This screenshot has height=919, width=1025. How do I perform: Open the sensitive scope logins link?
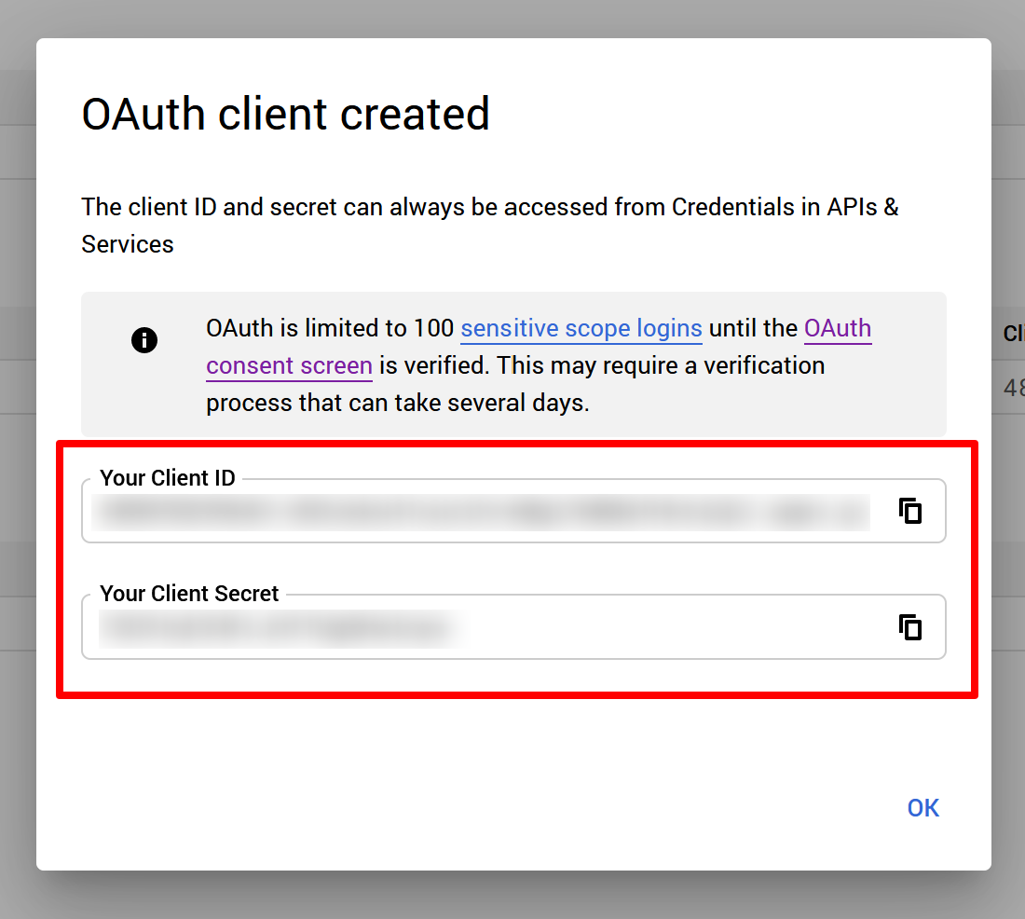point(581,329)
